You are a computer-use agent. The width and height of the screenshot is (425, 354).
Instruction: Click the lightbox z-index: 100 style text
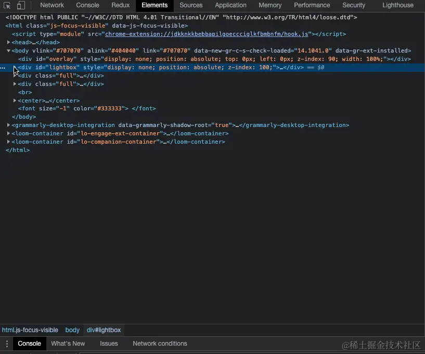point(250,67)
